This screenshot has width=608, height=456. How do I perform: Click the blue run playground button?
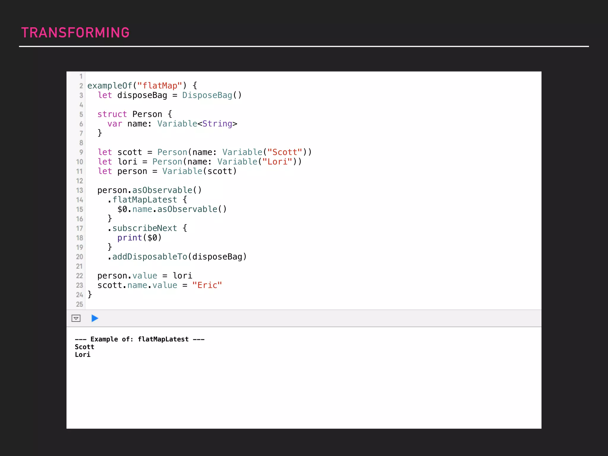click(95, 318)
